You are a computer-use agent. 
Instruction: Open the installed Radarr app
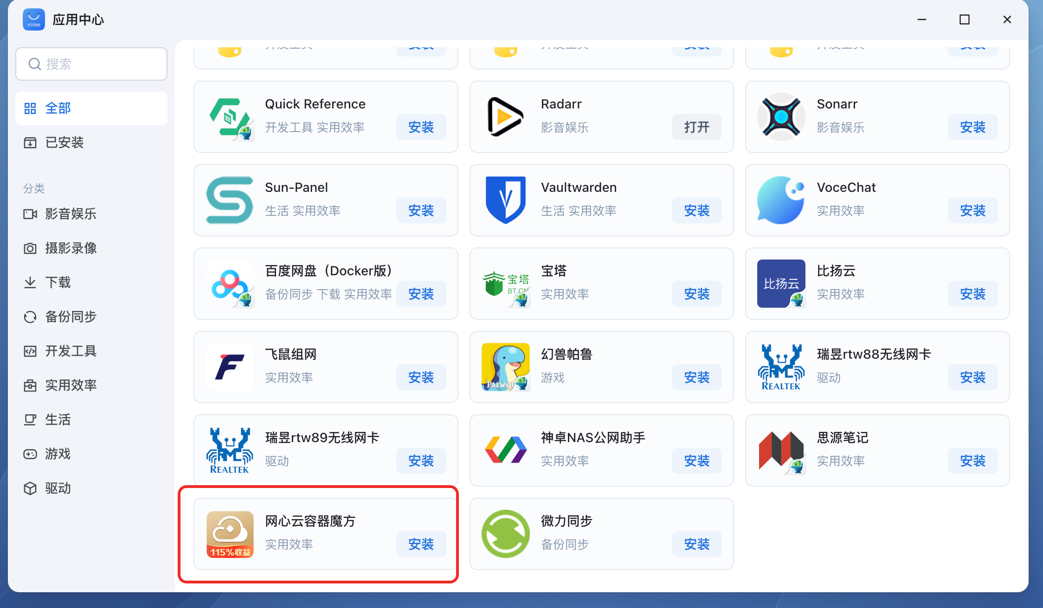696,127
